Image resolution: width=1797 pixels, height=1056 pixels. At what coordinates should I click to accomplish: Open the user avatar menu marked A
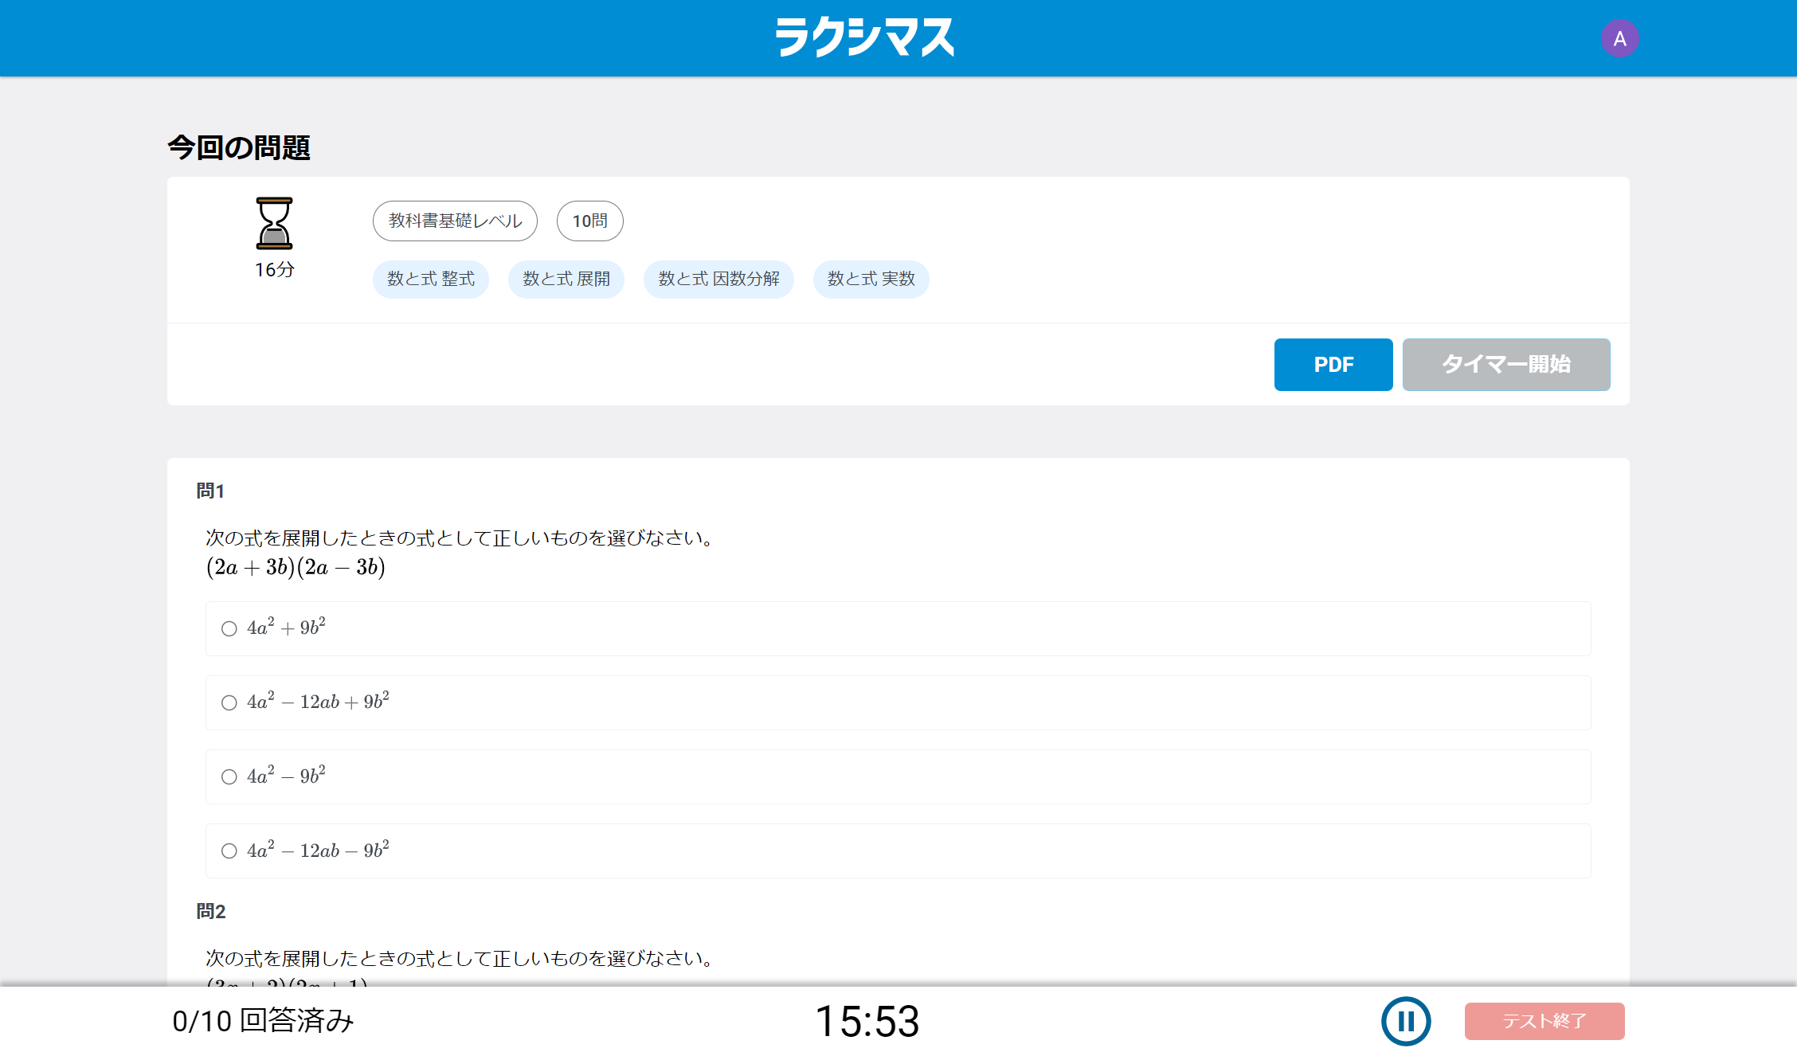click(1619, 37)
